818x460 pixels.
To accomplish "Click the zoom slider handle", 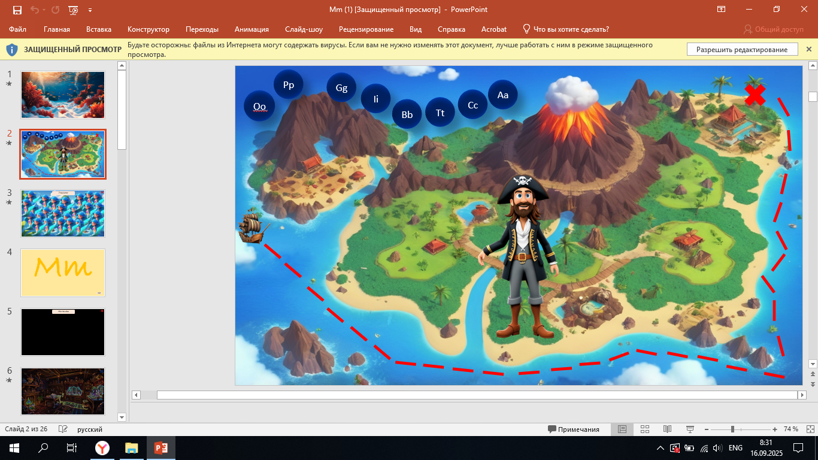I will click(732, 429).
